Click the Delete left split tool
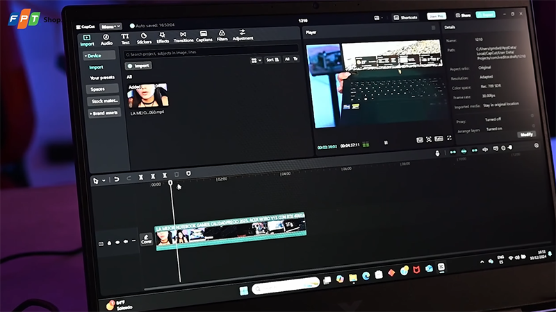556x312 pixels. pos(153,176)
